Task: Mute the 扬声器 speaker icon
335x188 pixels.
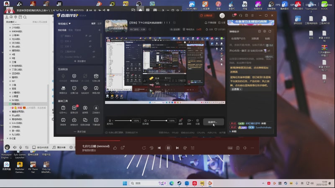Action: point(145,121)
